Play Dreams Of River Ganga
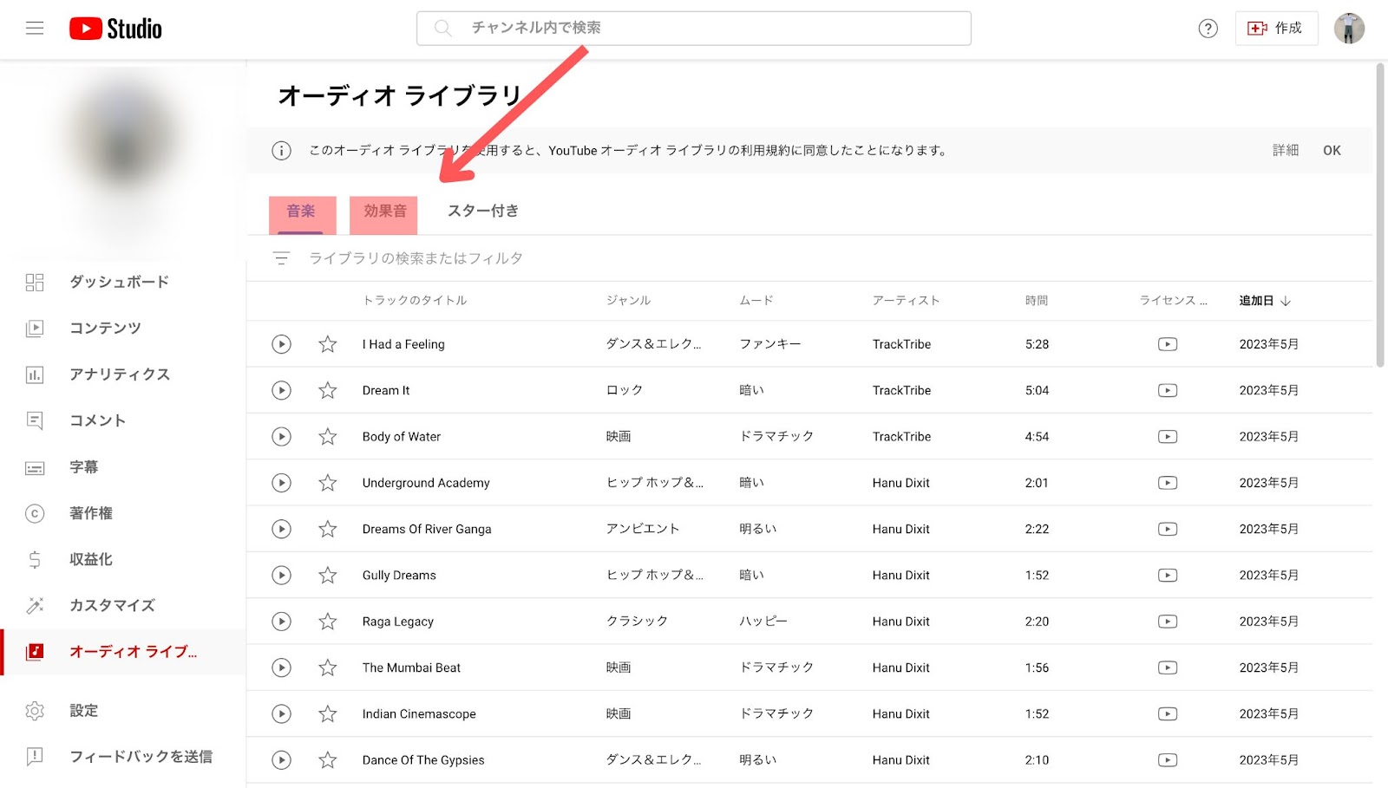Screen dimensions: 1388x788 pos(281,529)
